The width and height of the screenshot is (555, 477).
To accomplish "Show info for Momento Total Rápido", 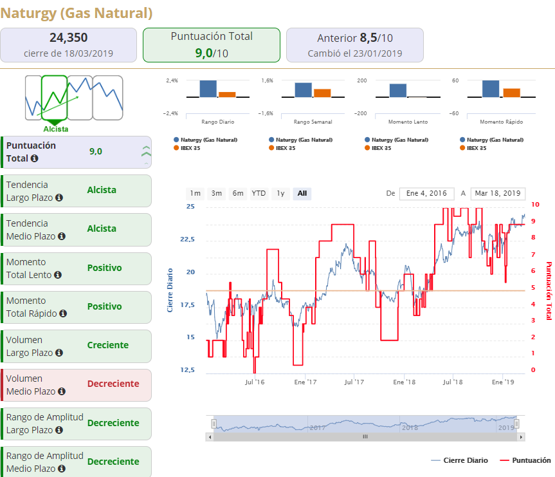I will click(x=63, y=313).
